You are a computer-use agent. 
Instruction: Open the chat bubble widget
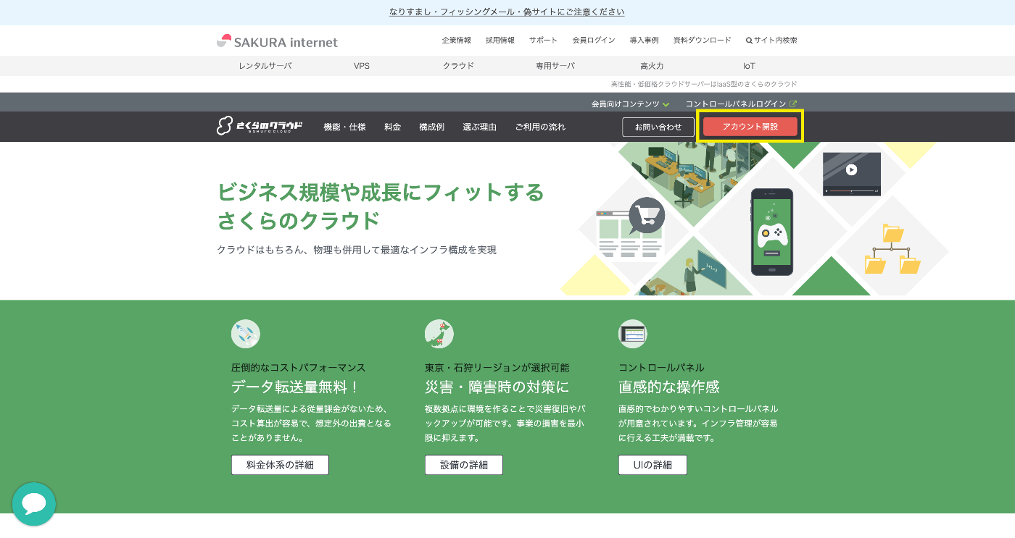coord(34,504)
